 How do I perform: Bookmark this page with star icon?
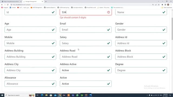tap(159, 5)
